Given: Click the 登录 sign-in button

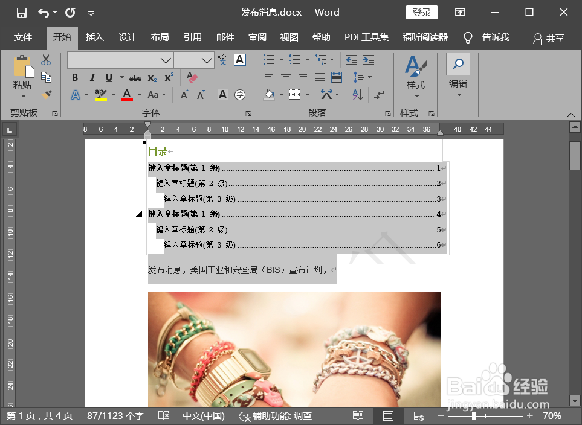Looking at the screenshot, I should click(422, 12).
